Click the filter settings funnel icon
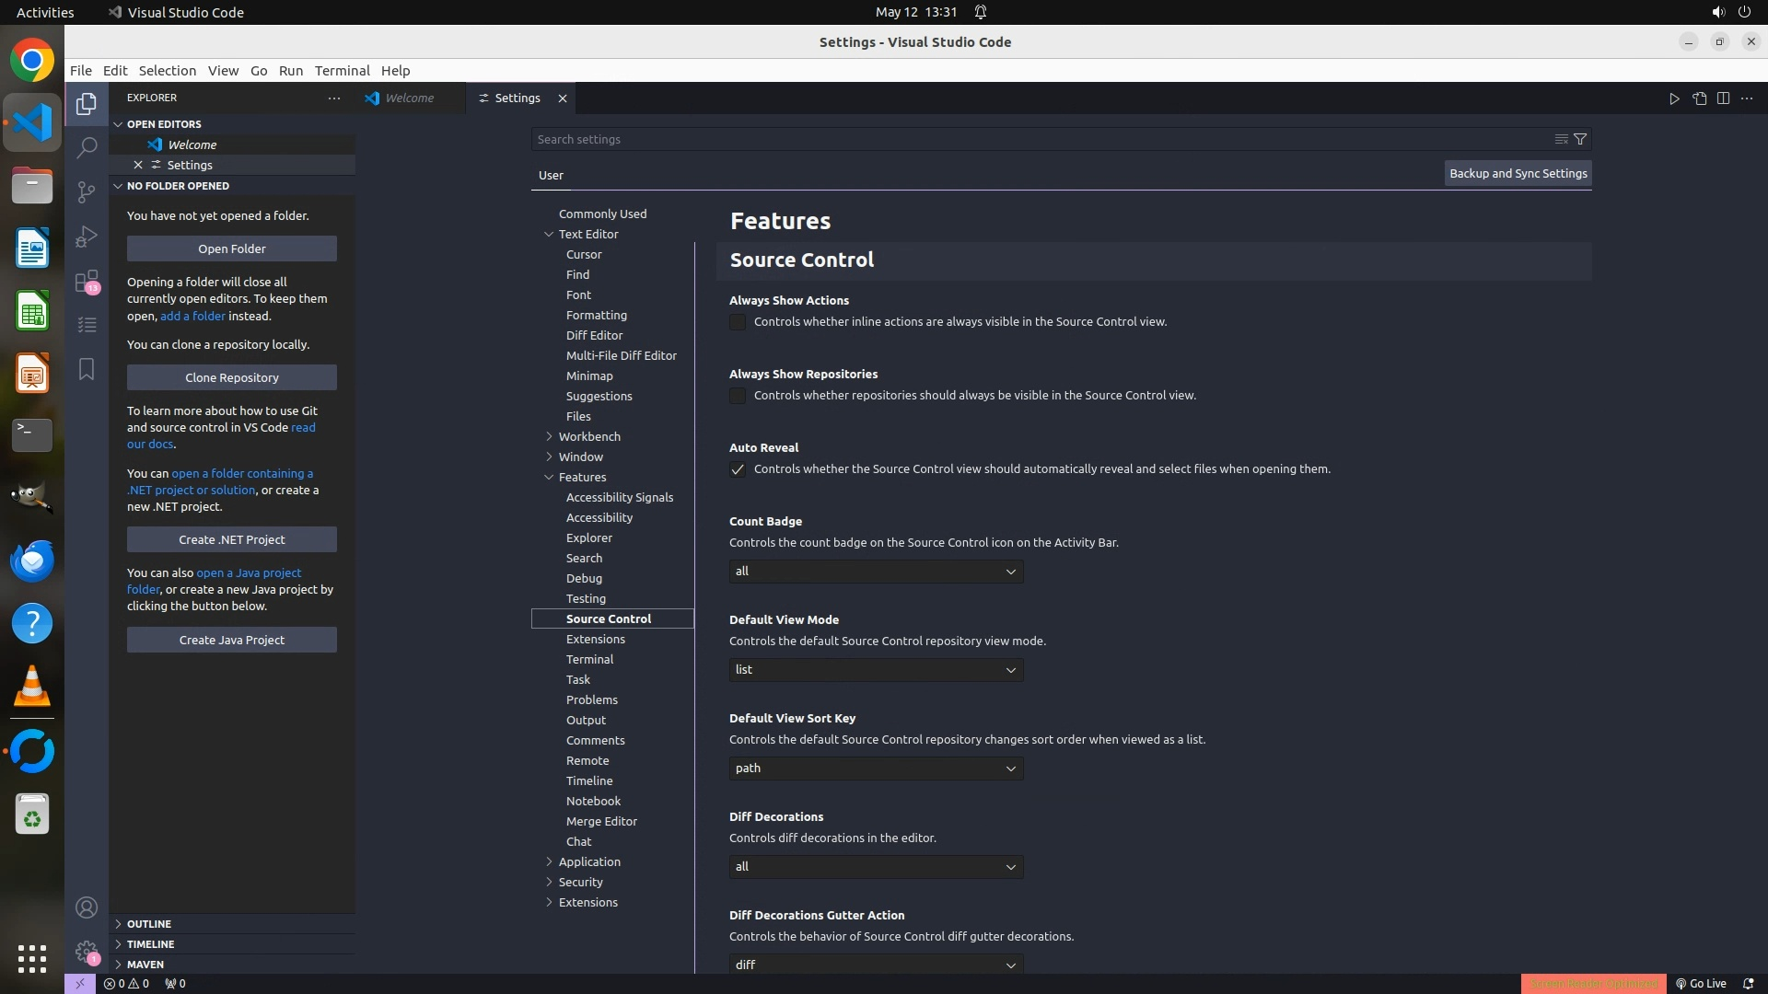The image size is (1768, 994). pyautogui.click(x=1580, y=139)
